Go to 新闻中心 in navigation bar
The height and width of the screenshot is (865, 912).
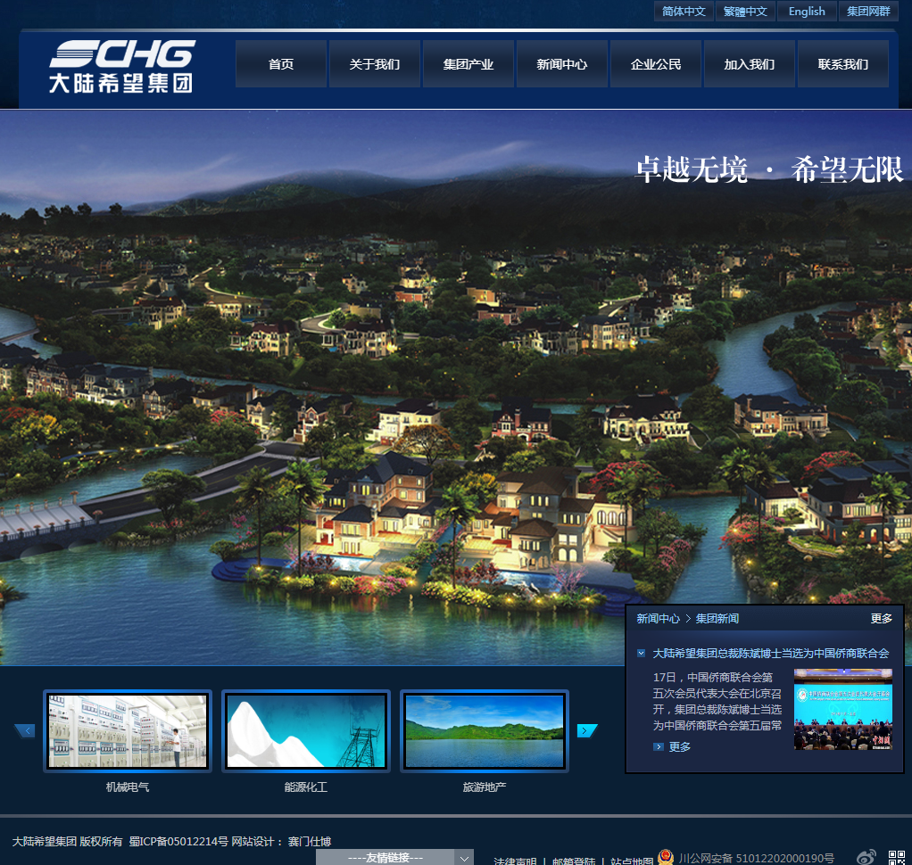coord(562,64)
